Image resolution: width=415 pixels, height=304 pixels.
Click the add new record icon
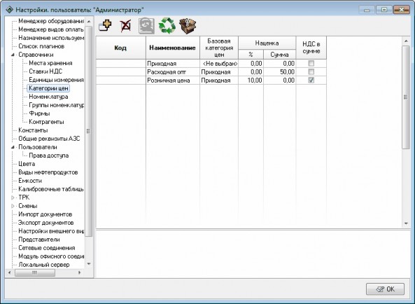(x=105, y=26)
